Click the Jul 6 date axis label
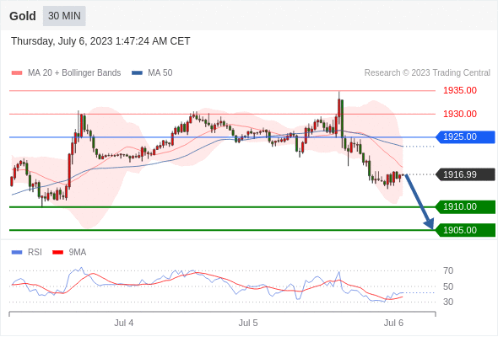498x337 pixels. coord(393,323)
